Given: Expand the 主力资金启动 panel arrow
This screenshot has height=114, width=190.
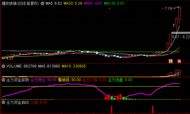Looking at the screenshot, I should tap(3, 102).
